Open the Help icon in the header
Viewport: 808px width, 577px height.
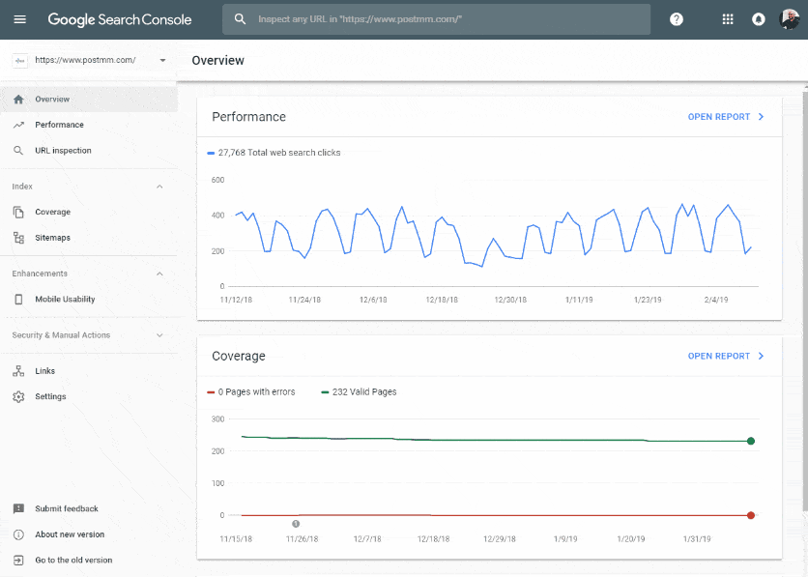677,18
